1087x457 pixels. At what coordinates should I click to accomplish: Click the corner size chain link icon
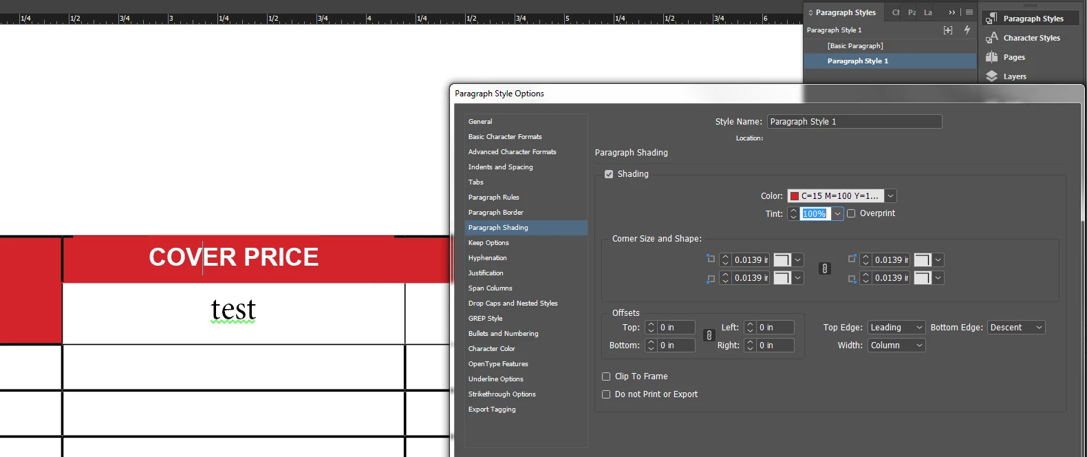(824, 268)
